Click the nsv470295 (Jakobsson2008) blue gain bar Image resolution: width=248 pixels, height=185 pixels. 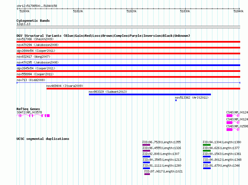128,65
